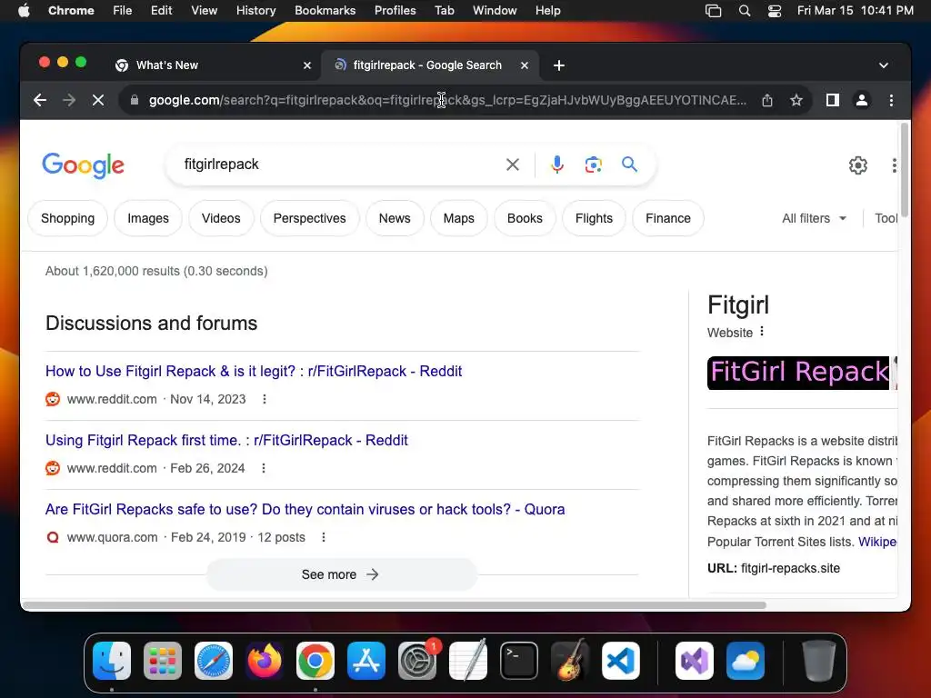Open 'Using Fitgirl Repack first time' link
Screen dimensions: 931x698
pyautogui.click(x=226, y=441)
